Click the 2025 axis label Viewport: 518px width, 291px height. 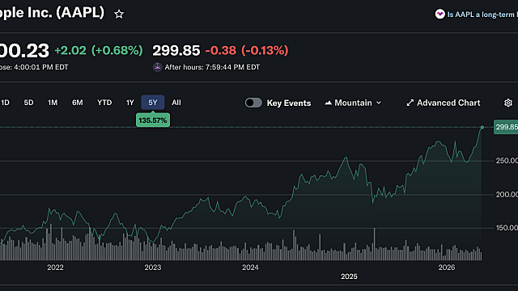[x=349, y=276]
